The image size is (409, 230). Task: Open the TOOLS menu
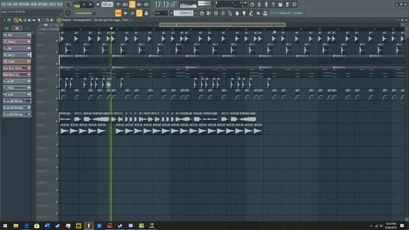tap(52, 4)
